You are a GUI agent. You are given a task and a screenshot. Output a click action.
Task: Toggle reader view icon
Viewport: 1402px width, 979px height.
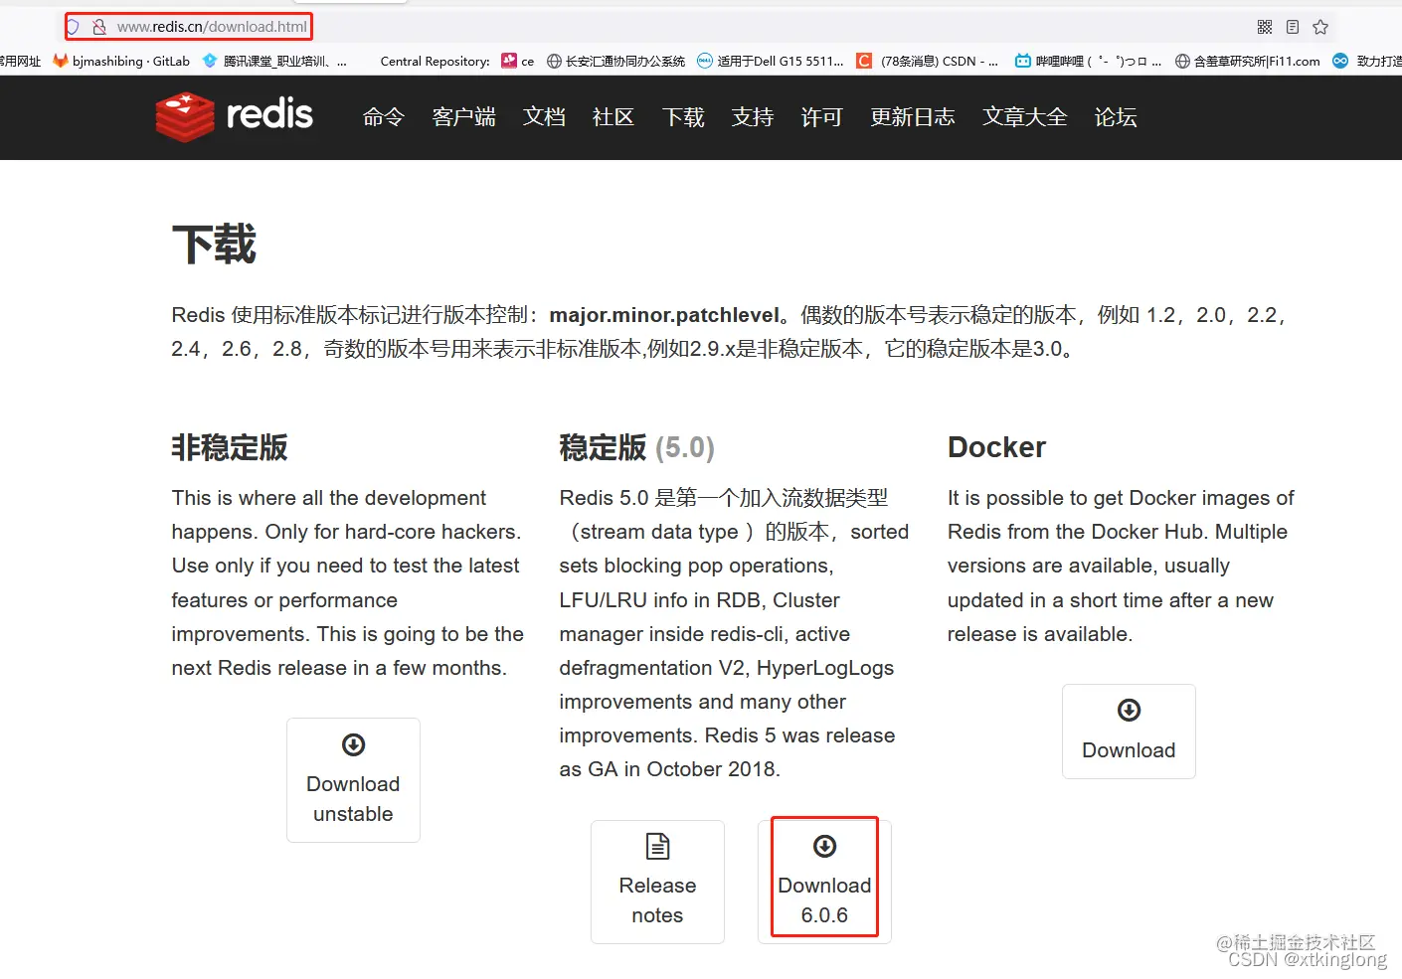(x=1293, y=27)
